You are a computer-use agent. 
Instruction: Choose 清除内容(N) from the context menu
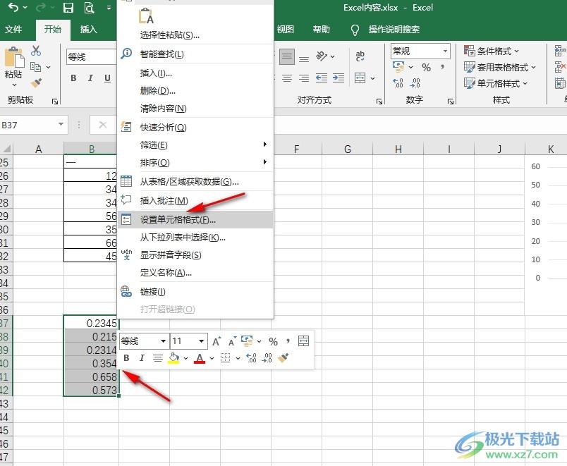pos(195,108)
